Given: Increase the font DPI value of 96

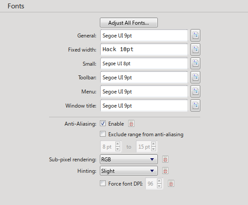Looking at the screenshot, I should (x=159, y=181).
